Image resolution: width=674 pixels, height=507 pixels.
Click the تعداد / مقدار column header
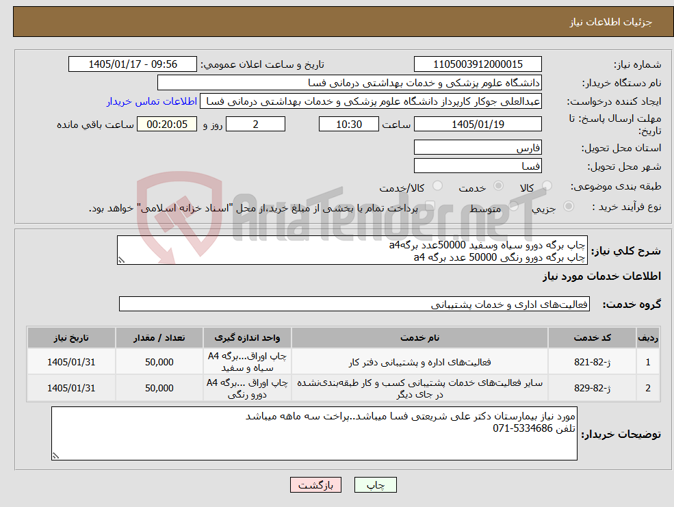pyautogui.click(x=159, y=338)
